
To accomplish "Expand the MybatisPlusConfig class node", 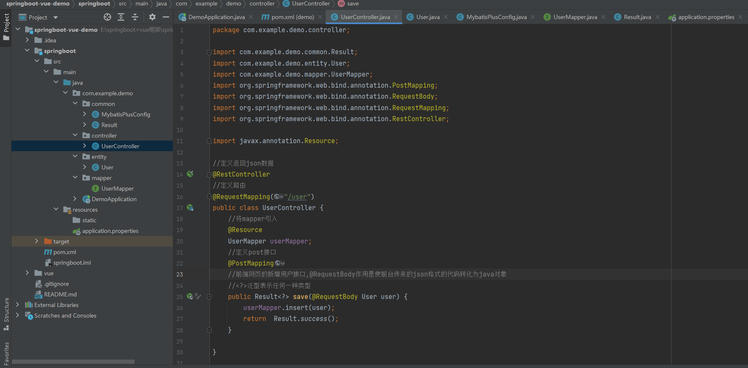I will [x=84, y=114].
